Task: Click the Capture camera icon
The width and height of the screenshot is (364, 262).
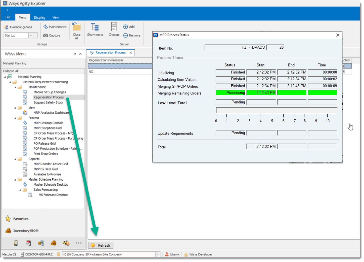Action: point(46,36)
